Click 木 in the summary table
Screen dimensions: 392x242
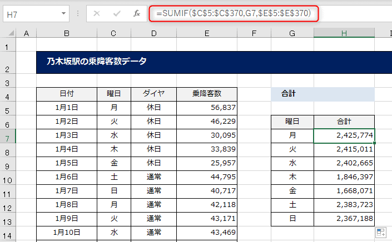coord(292,178)
